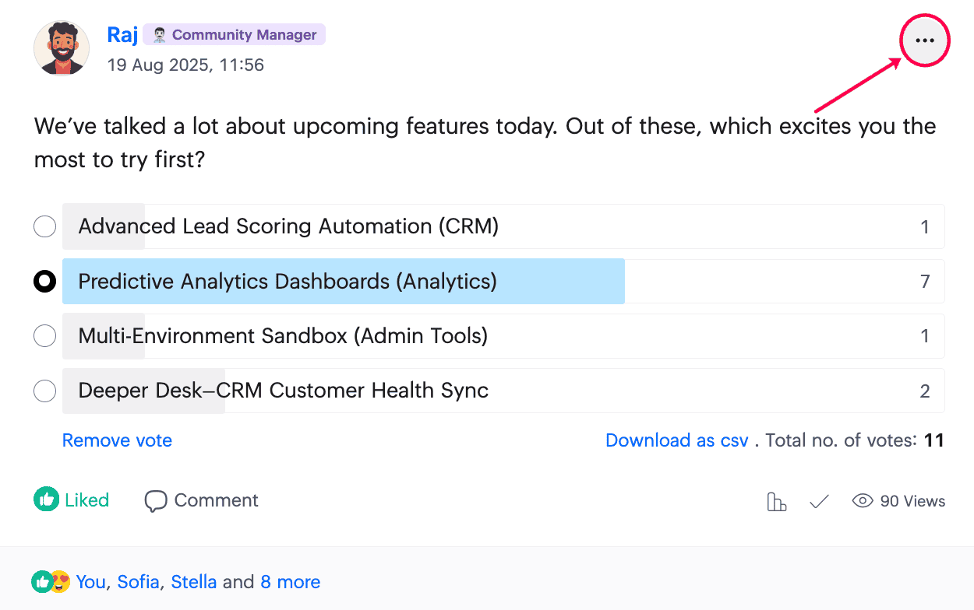This screenshot has width=974, height=610.
Task: Click the green Liked thumbs-up icon
Action: coord(46,500)
